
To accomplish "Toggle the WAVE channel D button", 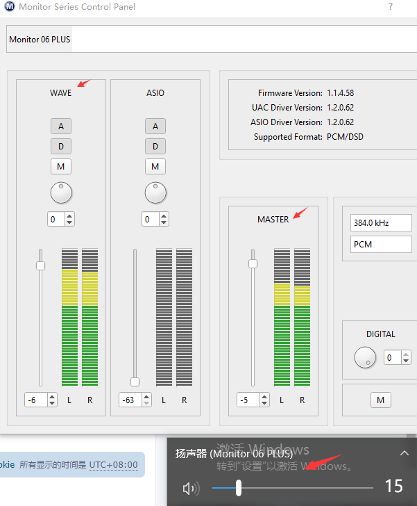I will pos(61,147).
